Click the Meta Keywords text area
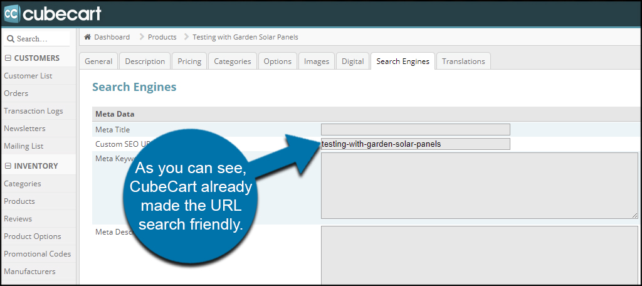Image resolution: width=642 pixels, height=286 pixels. click(480, 186)
